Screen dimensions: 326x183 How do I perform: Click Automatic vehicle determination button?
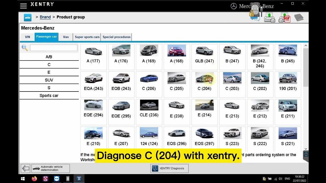pyautogui.click(x=50, y=168)
